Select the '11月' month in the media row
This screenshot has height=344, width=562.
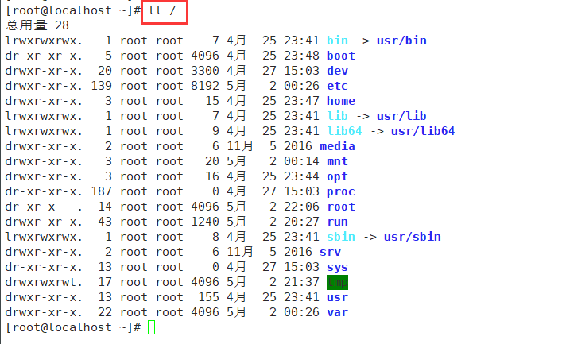coord(240,146)
